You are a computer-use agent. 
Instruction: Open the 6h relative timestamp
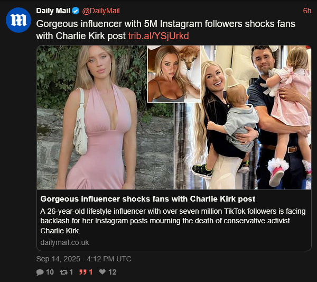click(307, 11)
